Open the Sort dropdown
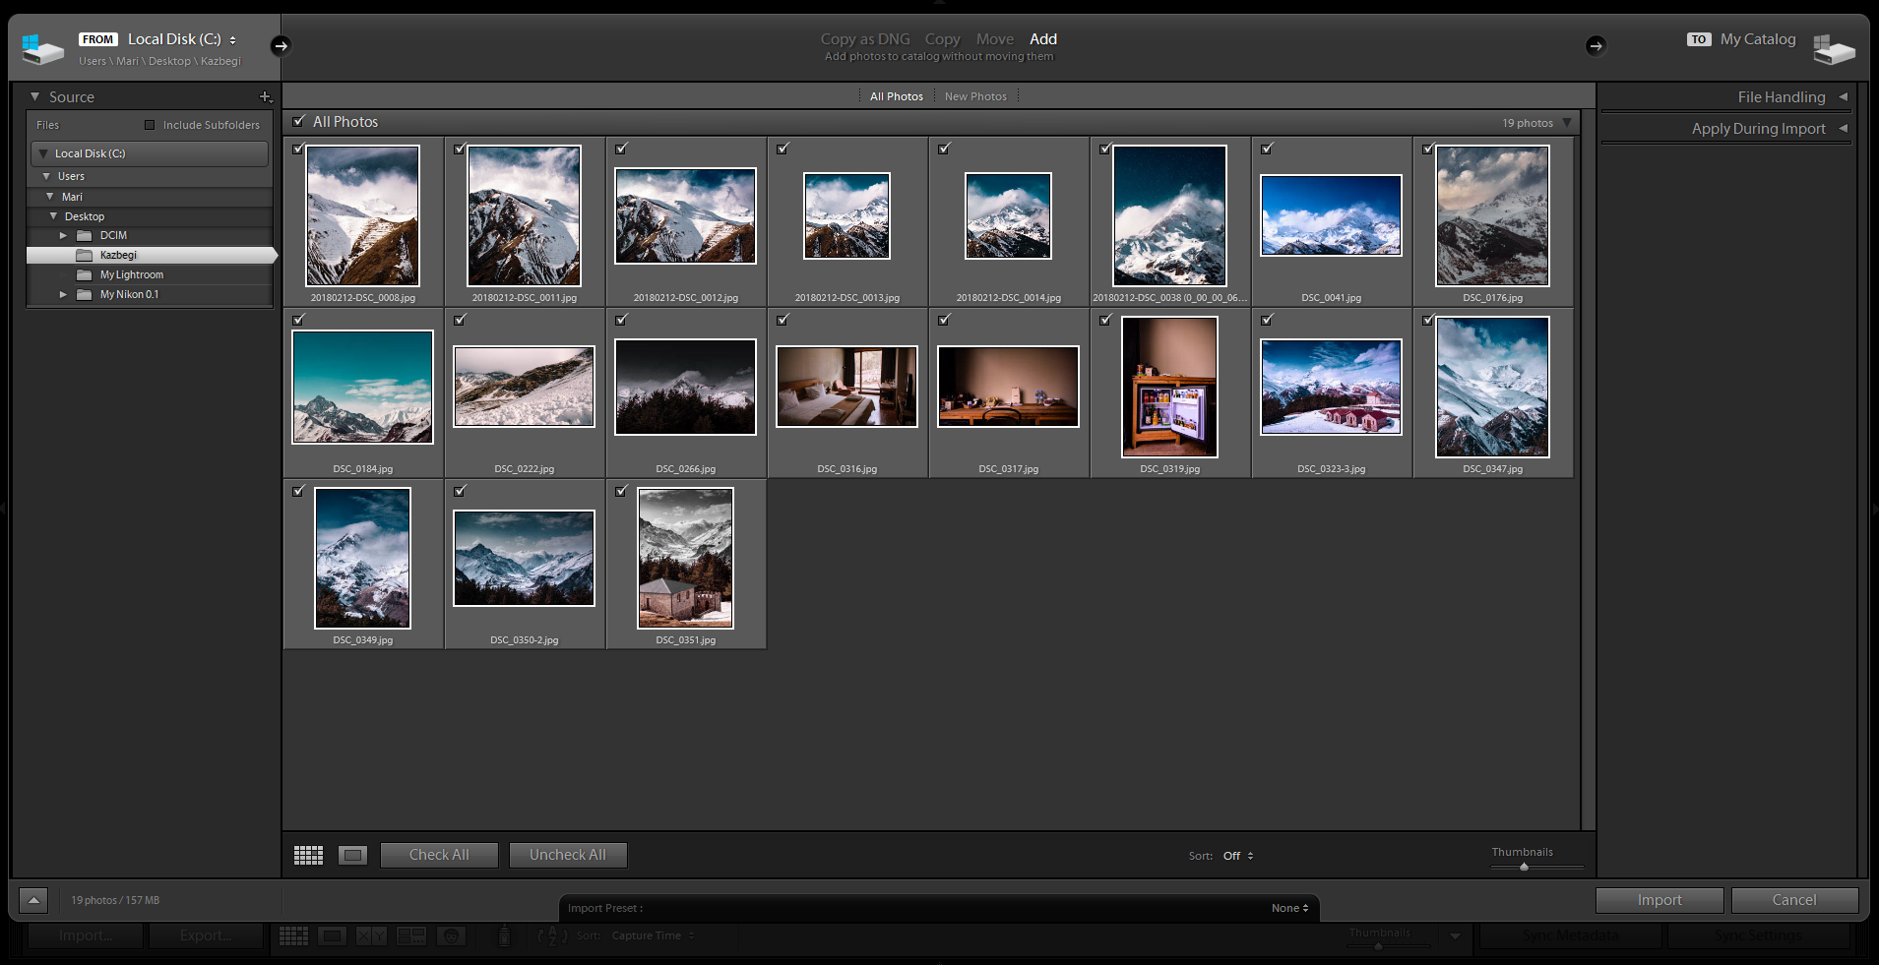Screen dimensions: 1879x965 tap(1237, 856)
